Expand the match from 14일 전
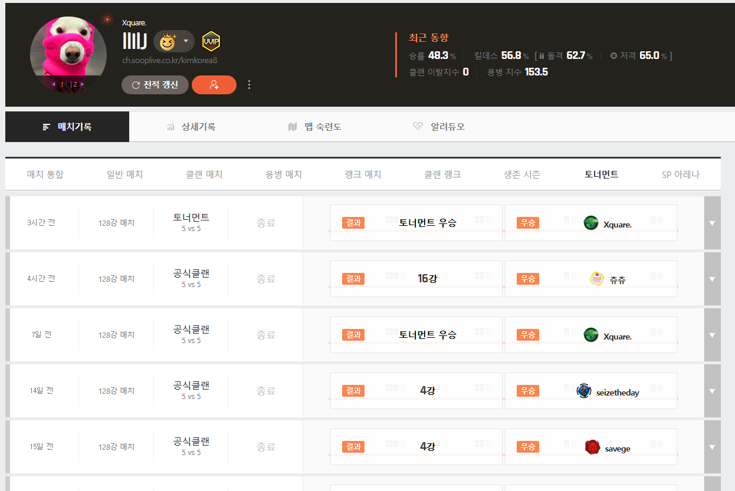Viewport: 735px width, 491px height. click(712, 391)
